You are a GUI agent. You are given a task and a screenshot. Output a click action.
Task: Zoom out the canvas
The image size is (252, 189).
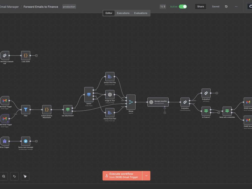(4, 176)
